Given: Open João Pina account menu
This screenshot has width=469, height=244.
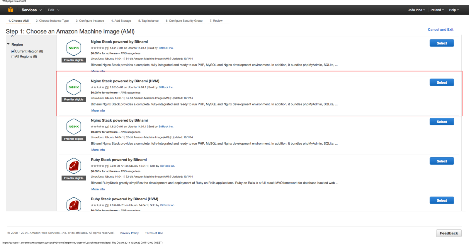Looking at the screenshot, I should click(x=416, y=10).
